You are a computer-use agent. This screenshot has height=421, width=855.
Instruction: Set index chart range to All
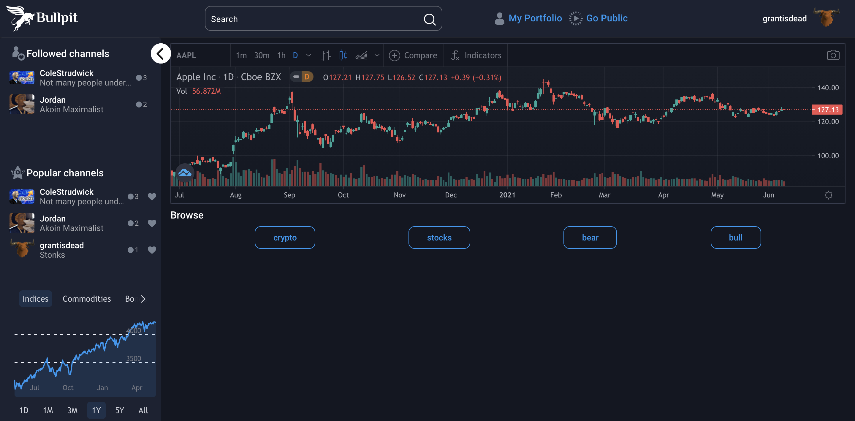coord(143,410)
